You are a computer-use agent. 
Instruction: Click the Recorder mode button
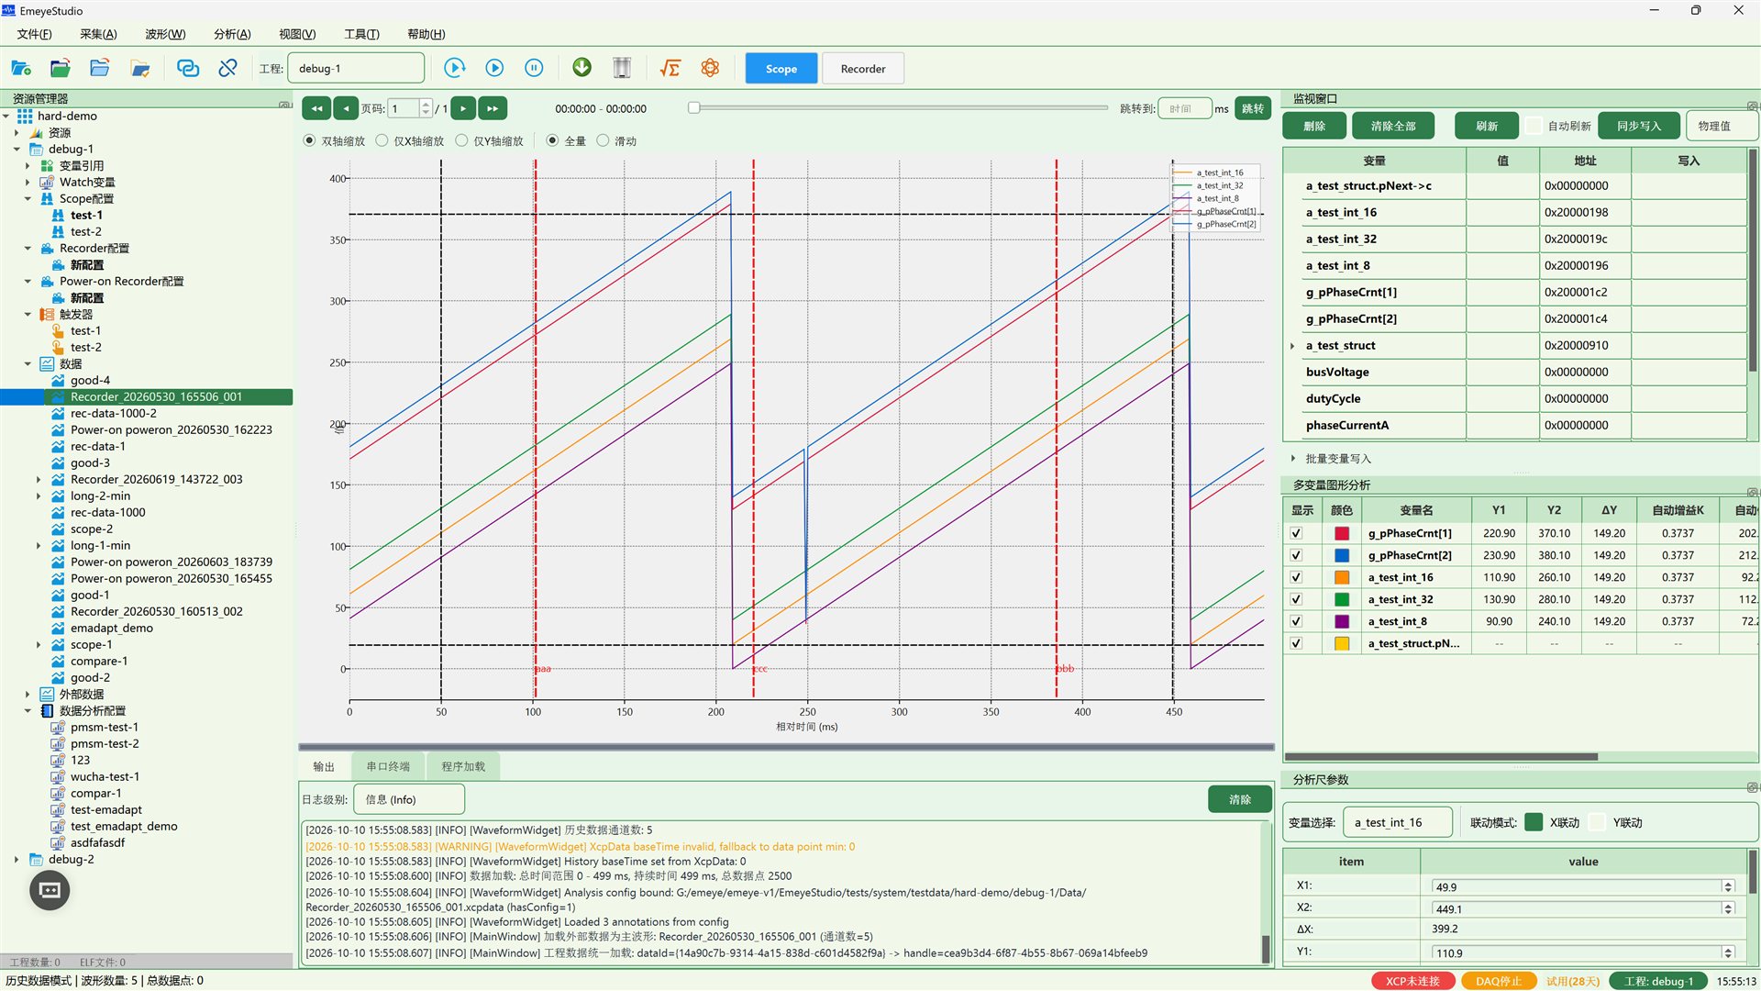coord(863,69)
